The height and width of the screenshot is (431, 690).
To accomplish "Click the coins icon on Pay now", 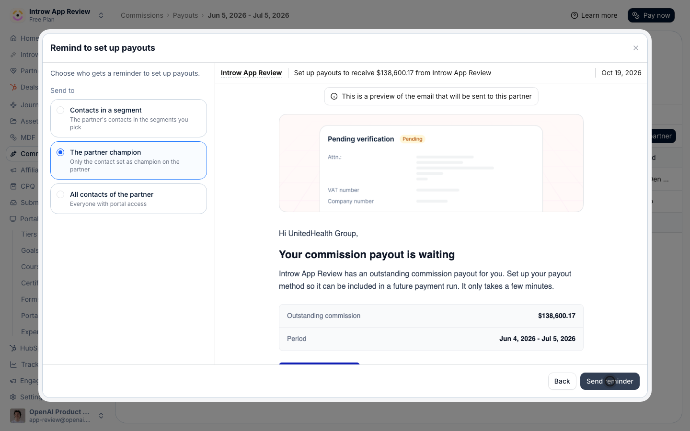I will tap(636, 15).
